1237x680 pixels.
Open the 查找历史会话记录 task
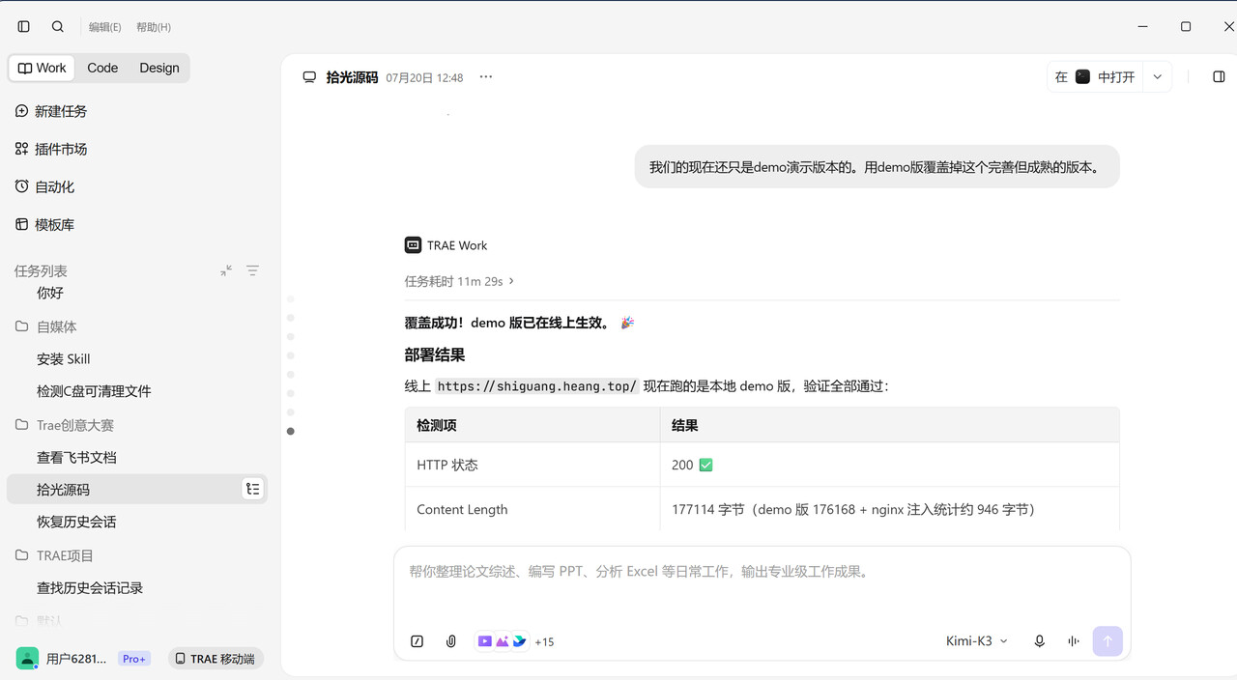click(90, 587)
